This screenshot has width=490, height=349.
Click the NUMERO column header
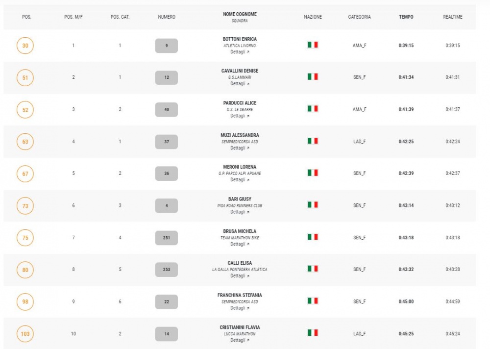167,17
